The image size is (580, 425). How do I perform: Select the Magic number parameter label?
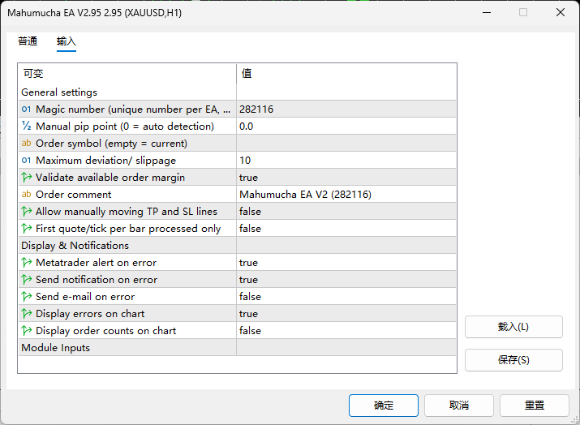[x=133, y=109]
